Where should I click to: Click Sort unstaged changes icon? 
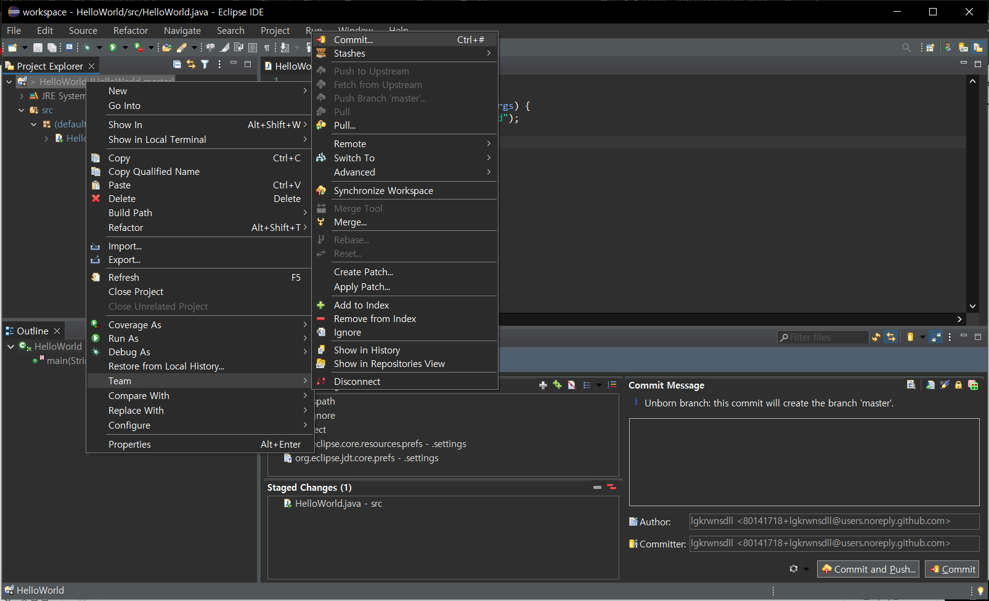(x=612, y=385)
